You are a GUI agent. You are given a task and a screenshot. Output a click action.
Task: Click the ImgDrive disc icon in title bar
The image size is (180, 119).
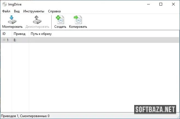point(5,4)
